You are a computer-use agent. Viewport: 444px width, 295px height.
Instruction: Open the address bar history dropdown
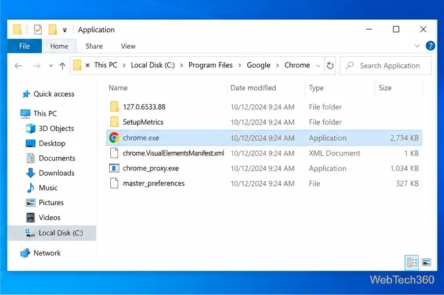[318, 66]
